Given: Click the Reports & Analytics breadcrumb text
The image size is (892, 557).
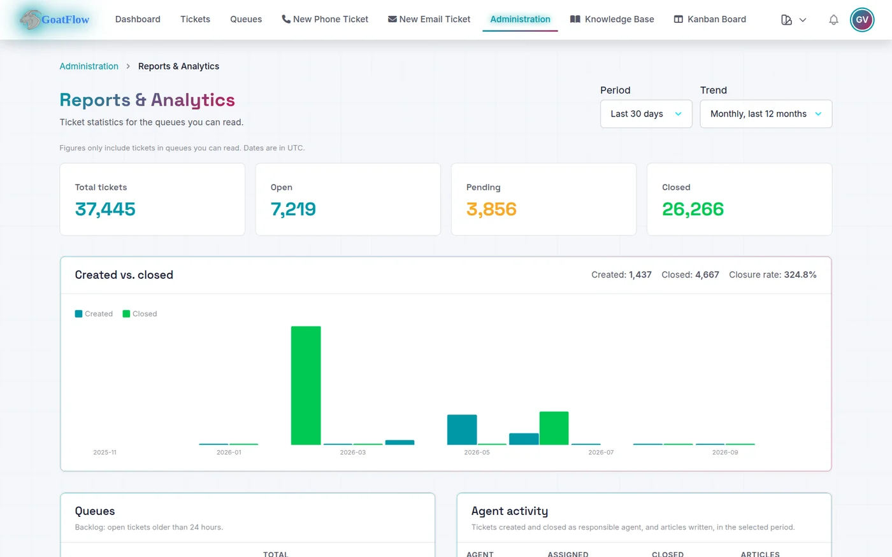Looking at the screenshot, I should pyautogui.click(x=178, y=66).
